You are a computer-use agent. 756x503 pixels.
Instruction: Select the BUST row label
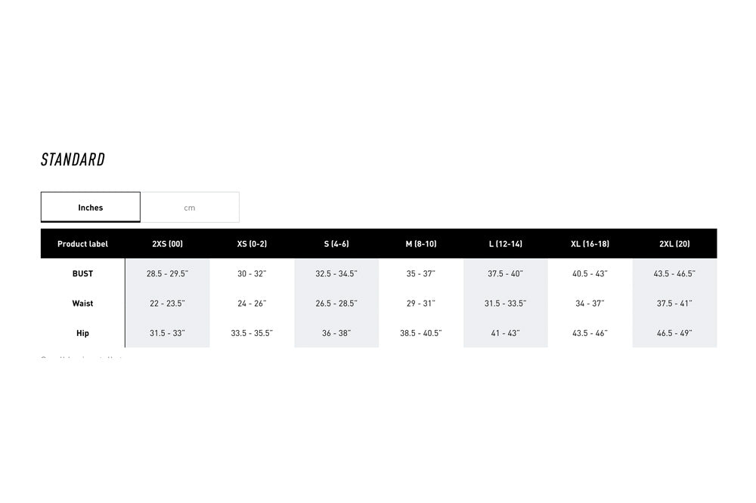[82, 273]
